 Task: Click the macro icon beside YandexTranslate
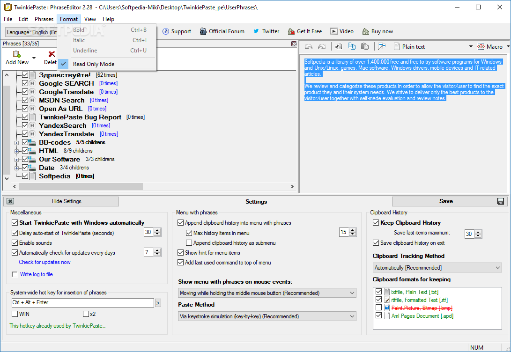32,134
